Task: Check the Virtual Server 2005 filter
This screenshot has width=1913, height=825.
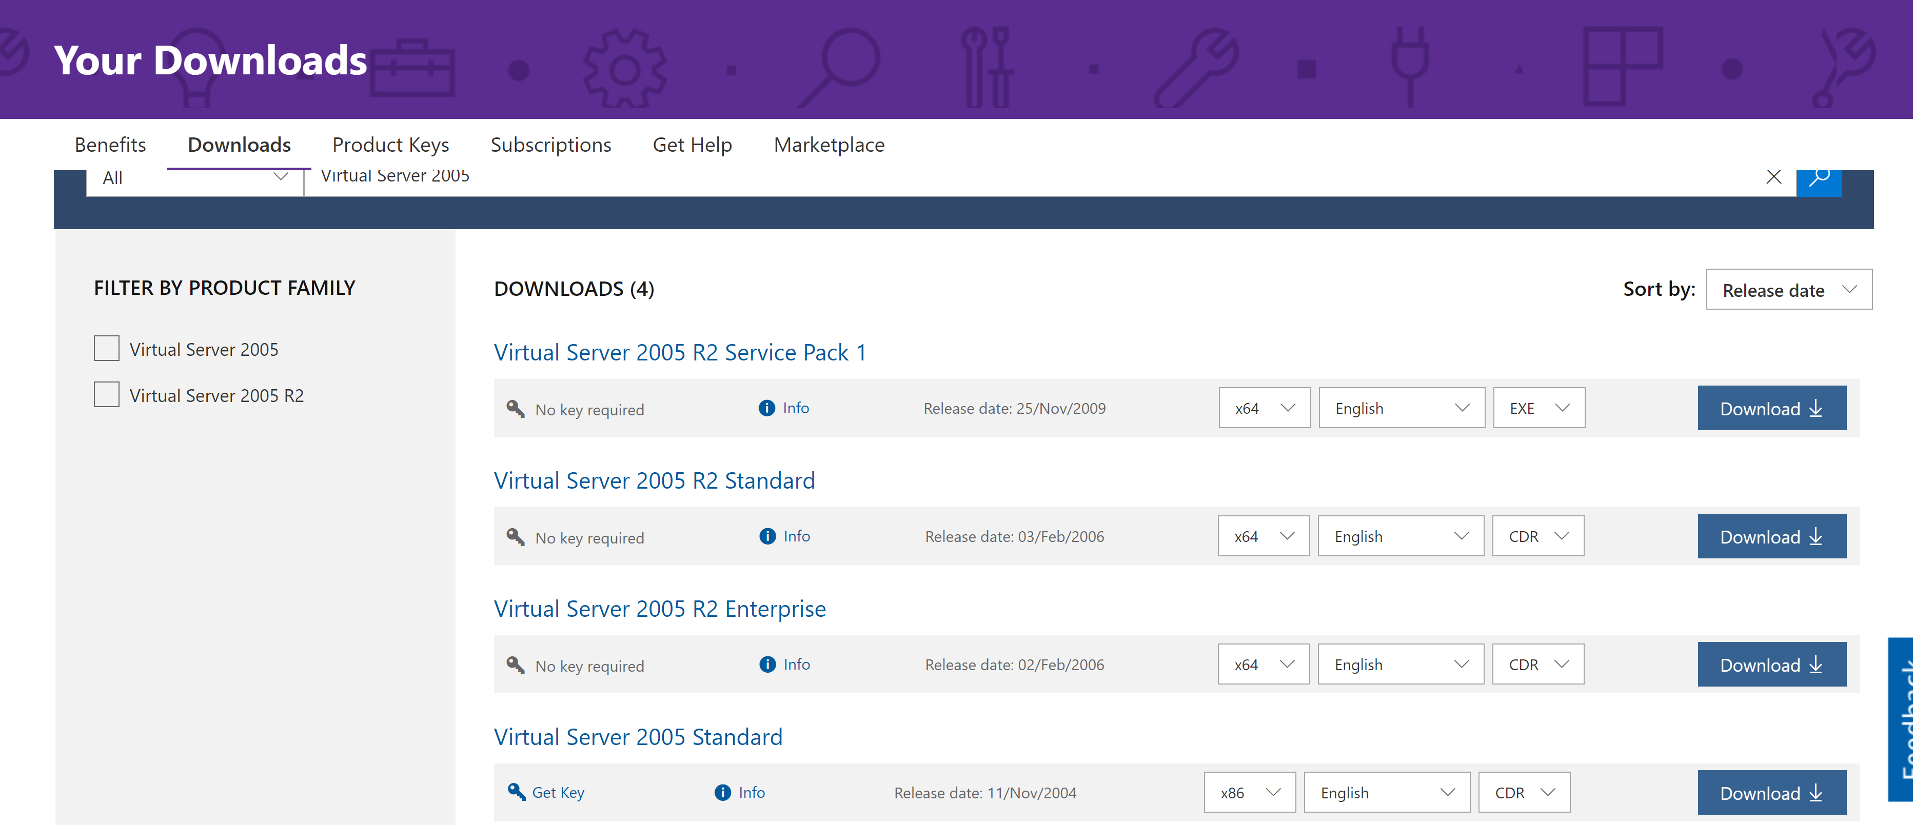Action: click(106, 348)
